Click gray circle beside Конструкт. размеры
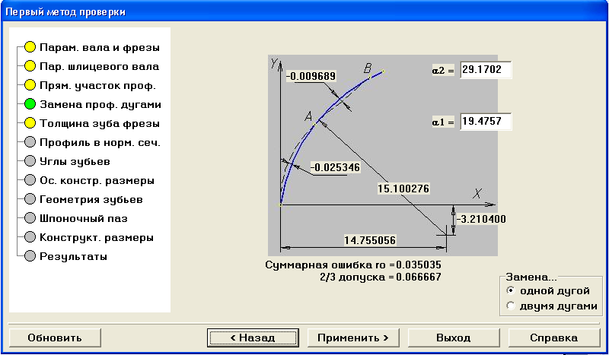Viewport: 609px width, 355px height. click(x=30, y=237)
